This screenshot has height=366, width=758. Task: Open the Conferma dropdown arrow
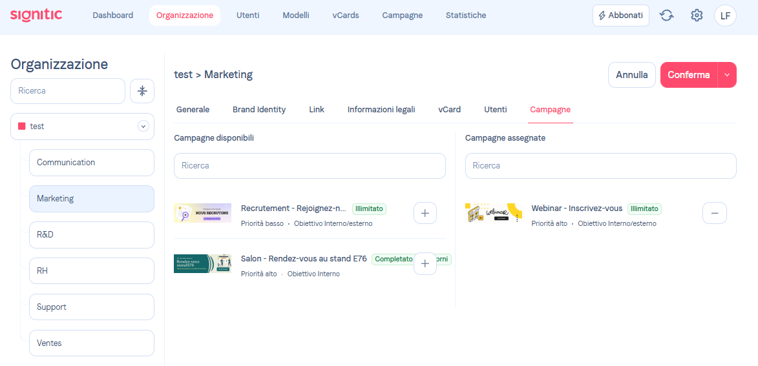pyautogui.click(x=727, y=75)
